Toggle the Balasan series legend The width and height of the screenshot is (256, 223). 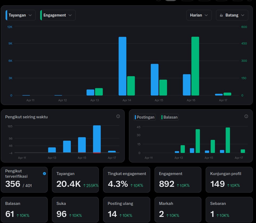coord(169,117)
